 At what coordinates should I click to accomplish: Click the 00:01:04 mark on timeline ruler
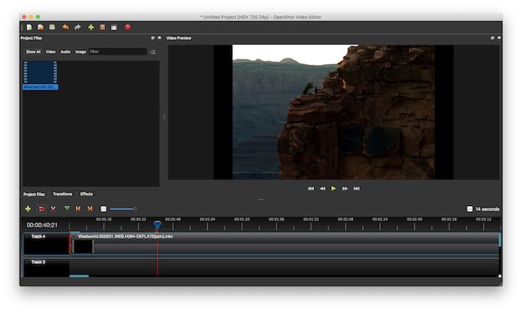point(207,219)
